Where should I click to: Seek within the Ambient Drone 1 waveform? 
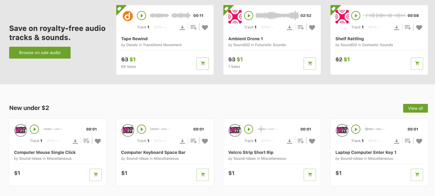click(277, 16)
